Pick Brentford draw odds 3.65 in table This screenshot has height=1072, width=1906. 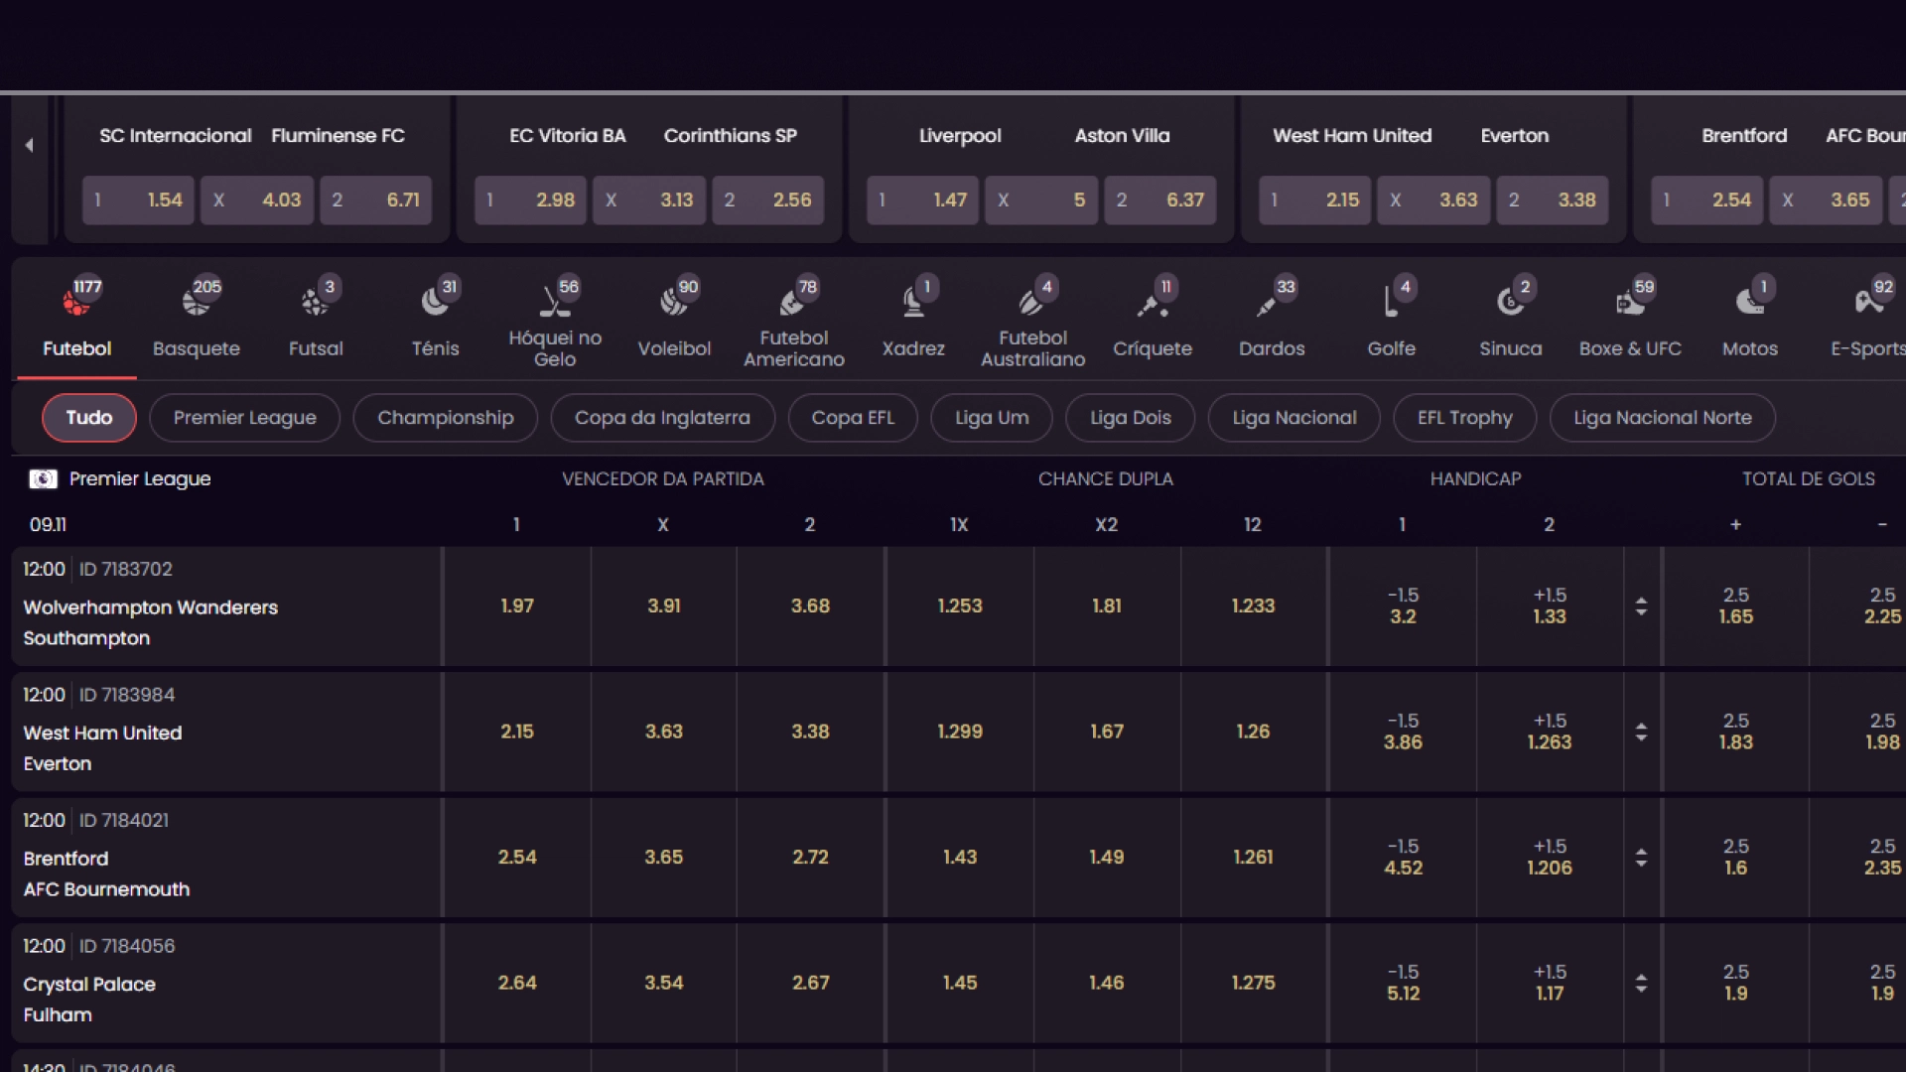point(664,858)
